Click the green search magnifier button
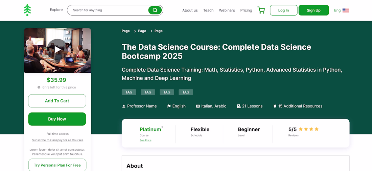The height and width of the screenshot is (171, 372). coord(155,10)
